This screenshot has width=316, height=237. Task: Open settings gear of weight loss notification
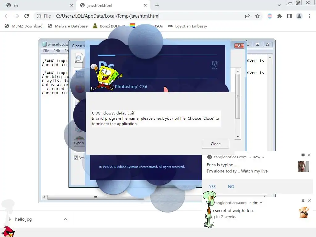click(x=303, y=201)
